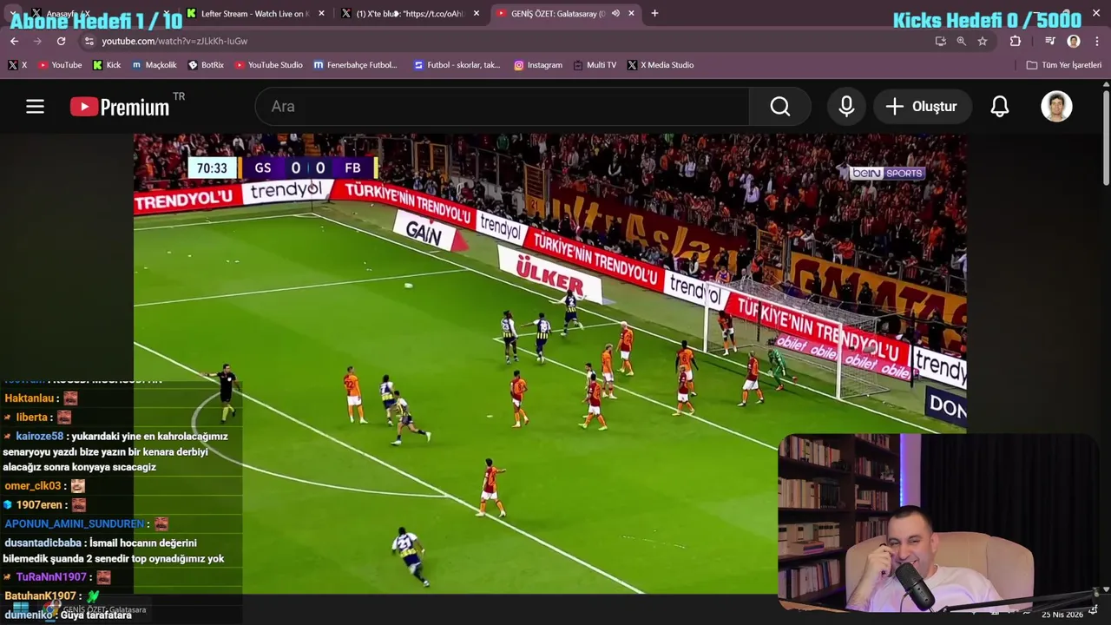The image size is (1111, 625).
Task: Open the Fenerbahçe Futbol bookmark
Action: click(x=355, y=65)
